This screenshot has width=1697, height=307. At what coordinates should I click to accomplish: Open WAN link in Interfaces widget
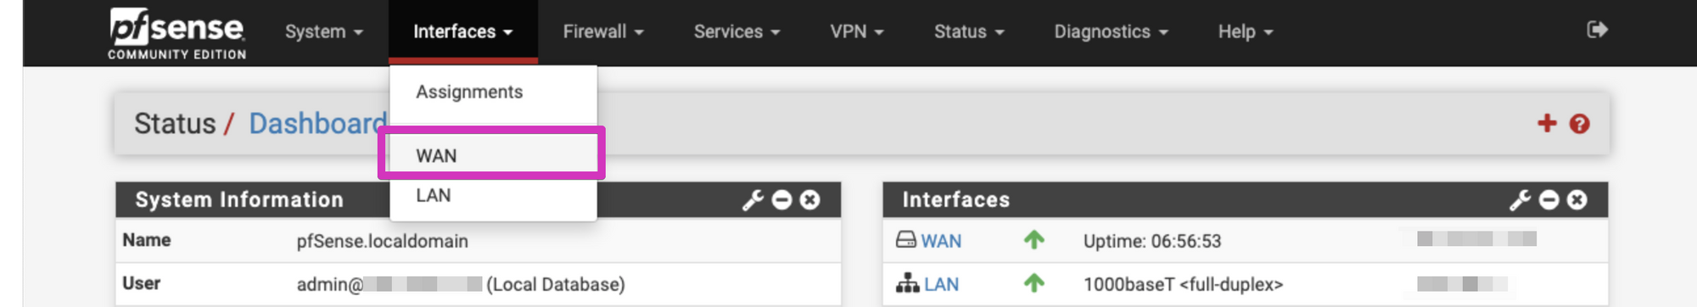tap(941, 241)
